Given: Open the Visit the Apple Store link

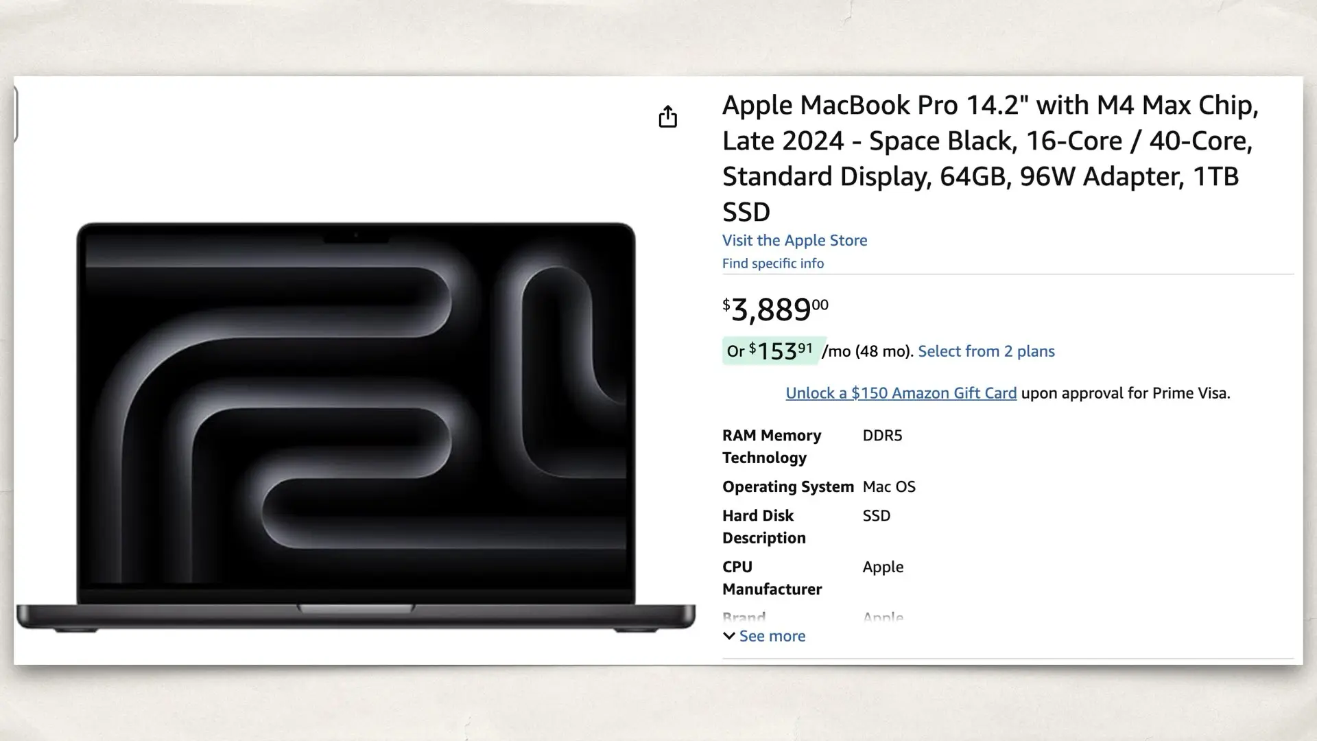Looking at the screenshot, I should tap(794, 240).
